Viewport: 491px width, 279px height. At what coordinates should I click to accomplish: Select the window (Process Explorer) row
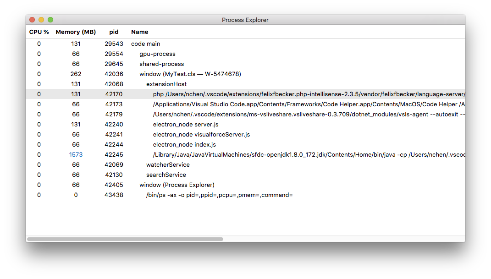pyautogui.click(x=246, y=185)
